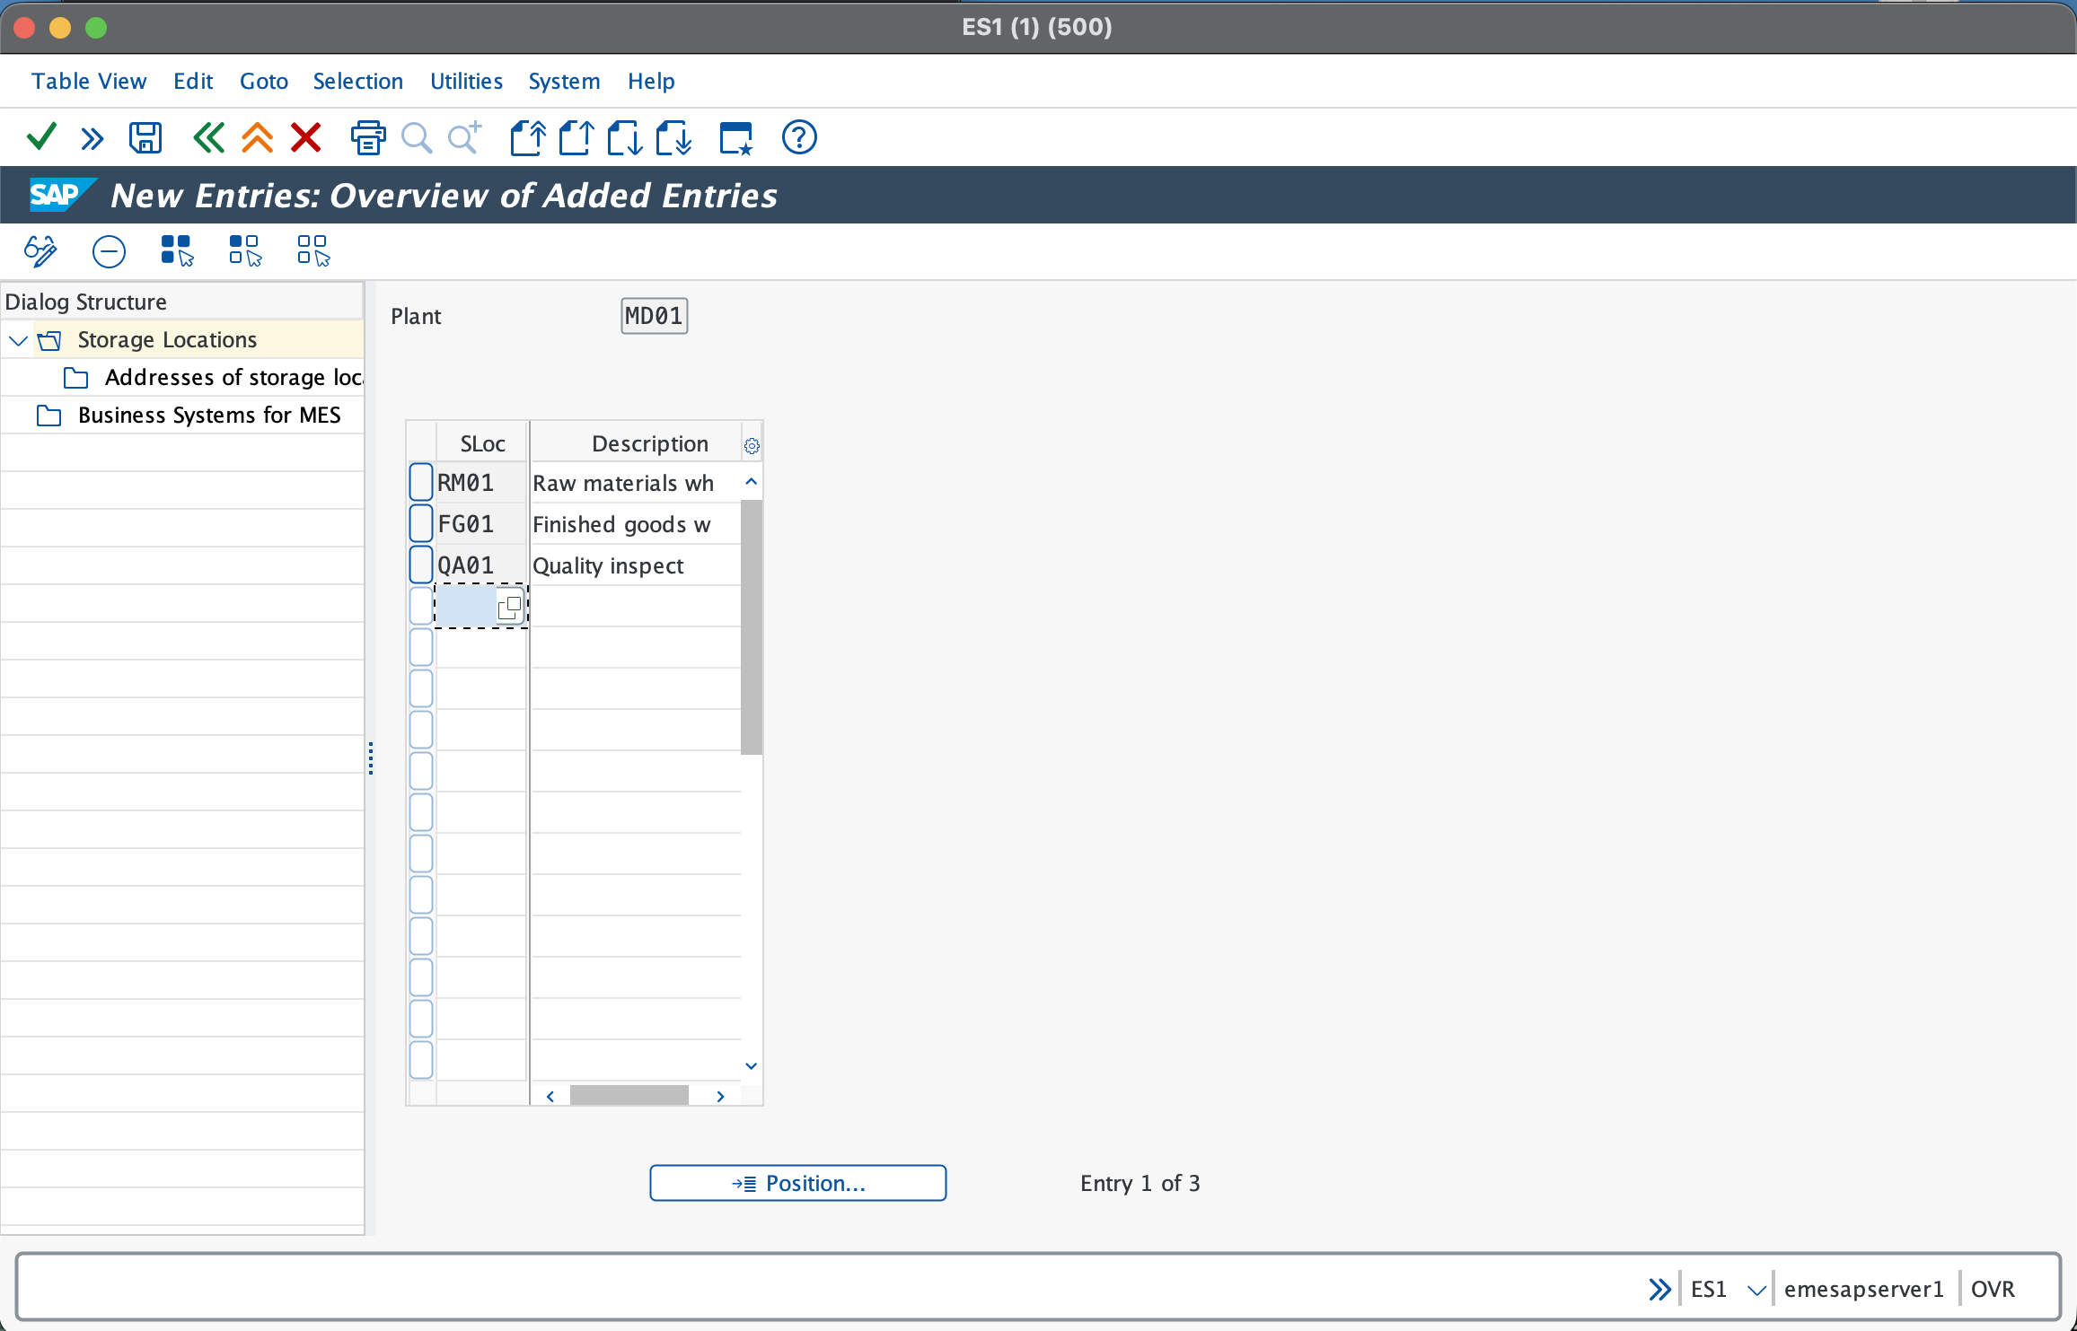This screenshot has width=2077, height=1331.
Task: Click the SAP logo
Action: 61,195
